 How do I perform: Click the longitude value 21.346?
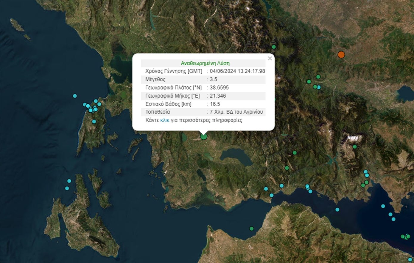tap(218, 96)
